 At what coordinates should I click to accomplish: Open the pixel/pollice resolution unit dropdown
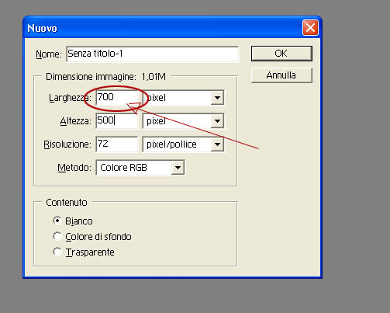[x=217, y=144]
